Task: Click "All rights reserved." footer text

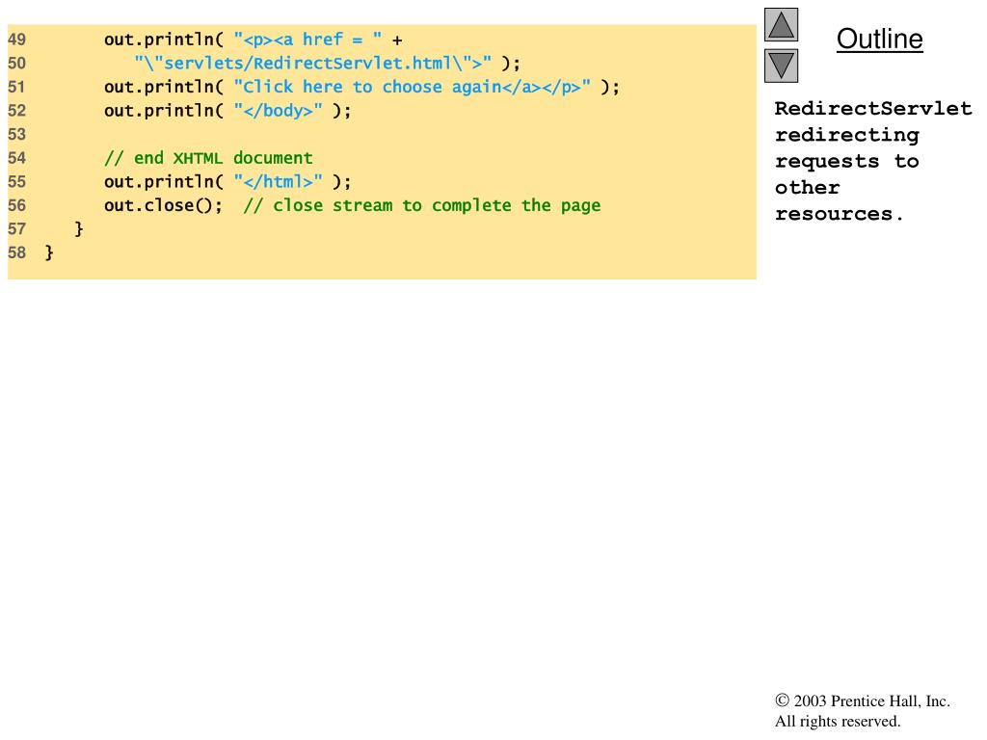Action: coord(838,721)
